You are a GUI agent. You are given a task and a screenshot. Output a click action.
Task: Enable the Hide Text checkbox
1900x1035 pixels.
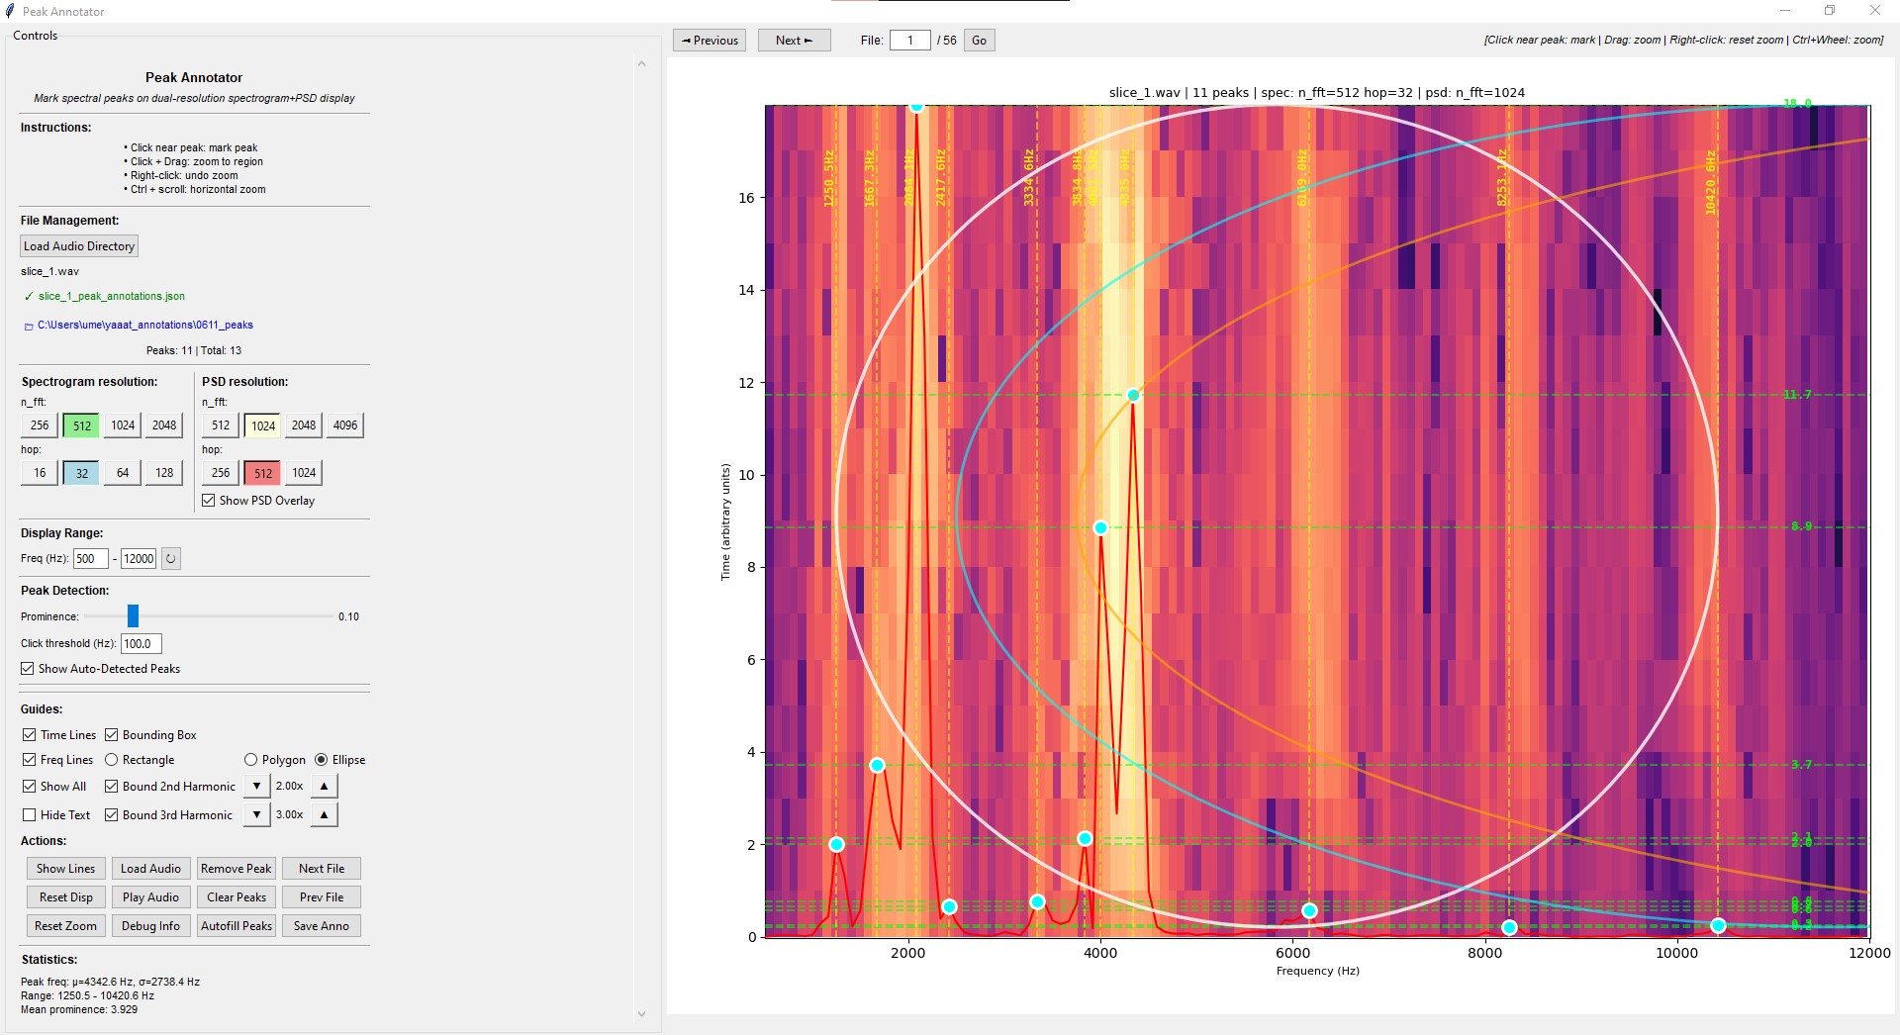30,815
